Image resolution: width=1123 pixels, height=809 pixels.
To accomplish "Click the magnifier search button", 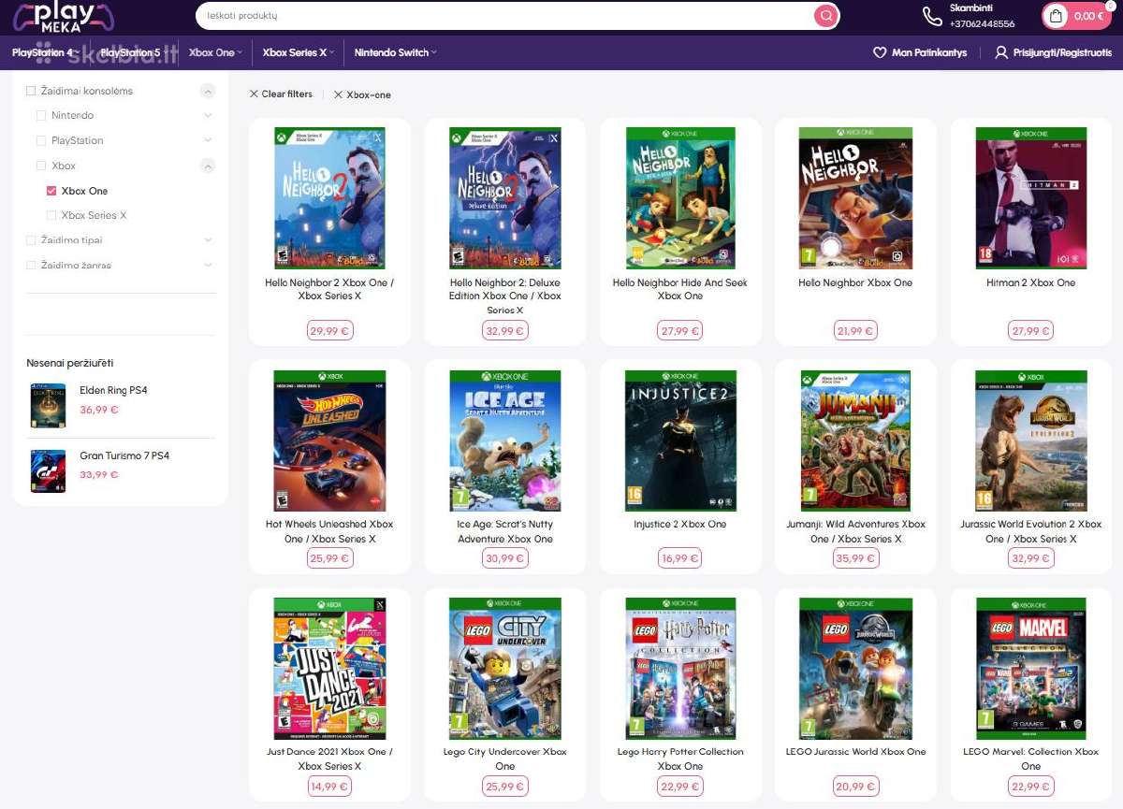I will point(825,16).
